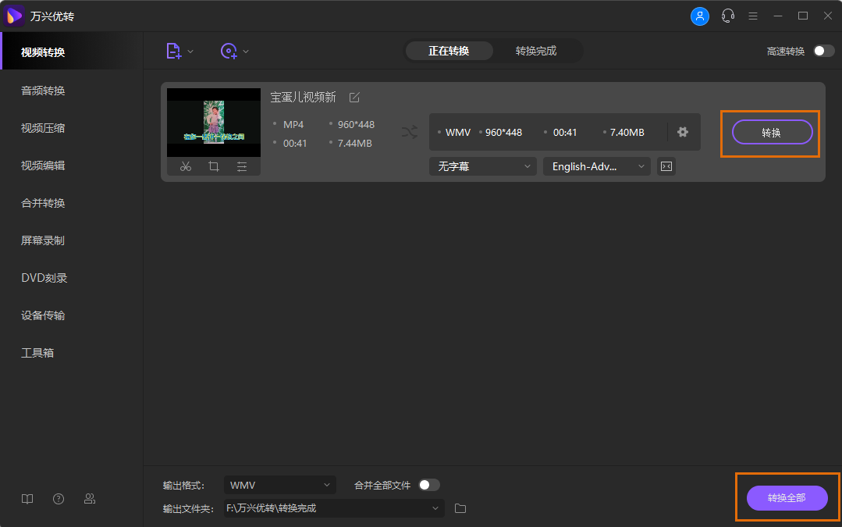Switch to the 转换完成 tab
The image size is (842, 527).
point(536,51)
